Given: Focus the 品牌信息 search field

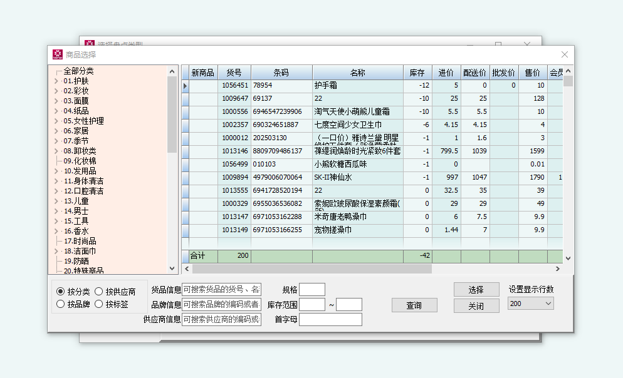Looking at the screenshot, I should pos(221,305).
